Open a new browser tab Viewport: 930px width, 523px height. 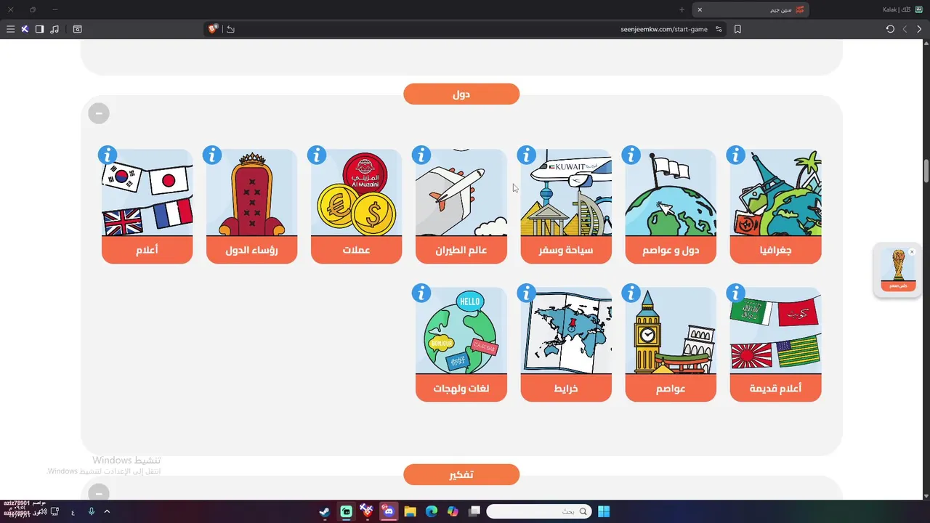click(x=682, y=9)
